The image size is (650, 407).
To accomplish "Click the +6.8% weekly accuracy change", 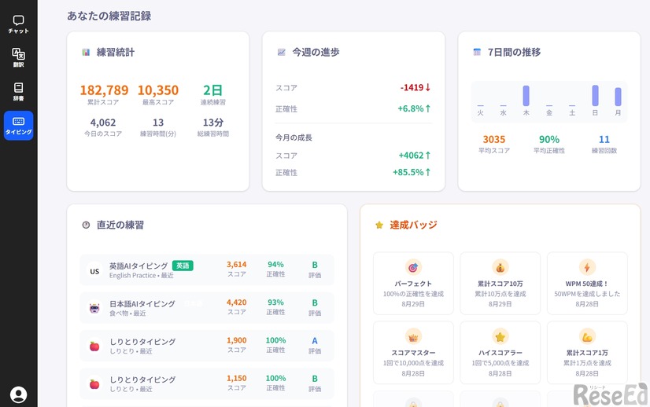I will (x=414, y=108).
